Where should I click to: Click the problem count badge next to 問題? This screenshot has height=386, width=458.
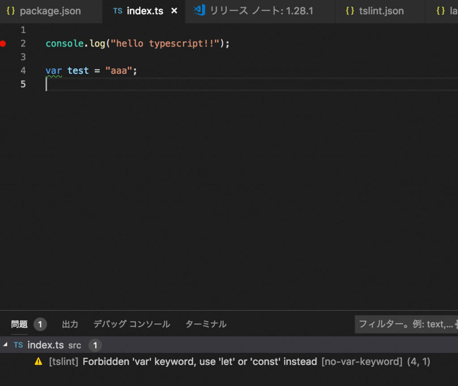[x=40, y=324]
